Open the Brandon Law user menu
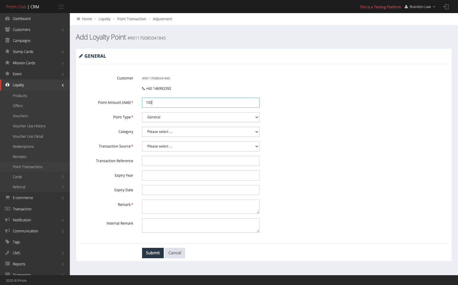The height and width of the screenshot is (285, 458). [x=420, y=7]
